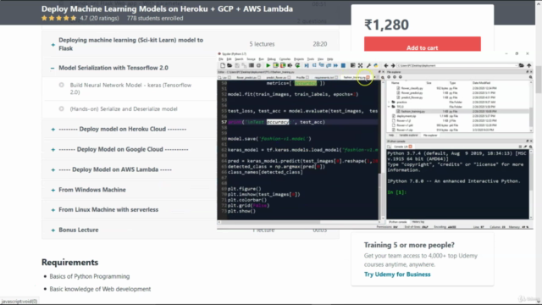Expand From Linux Machine with serverless section

click(53, 210)
